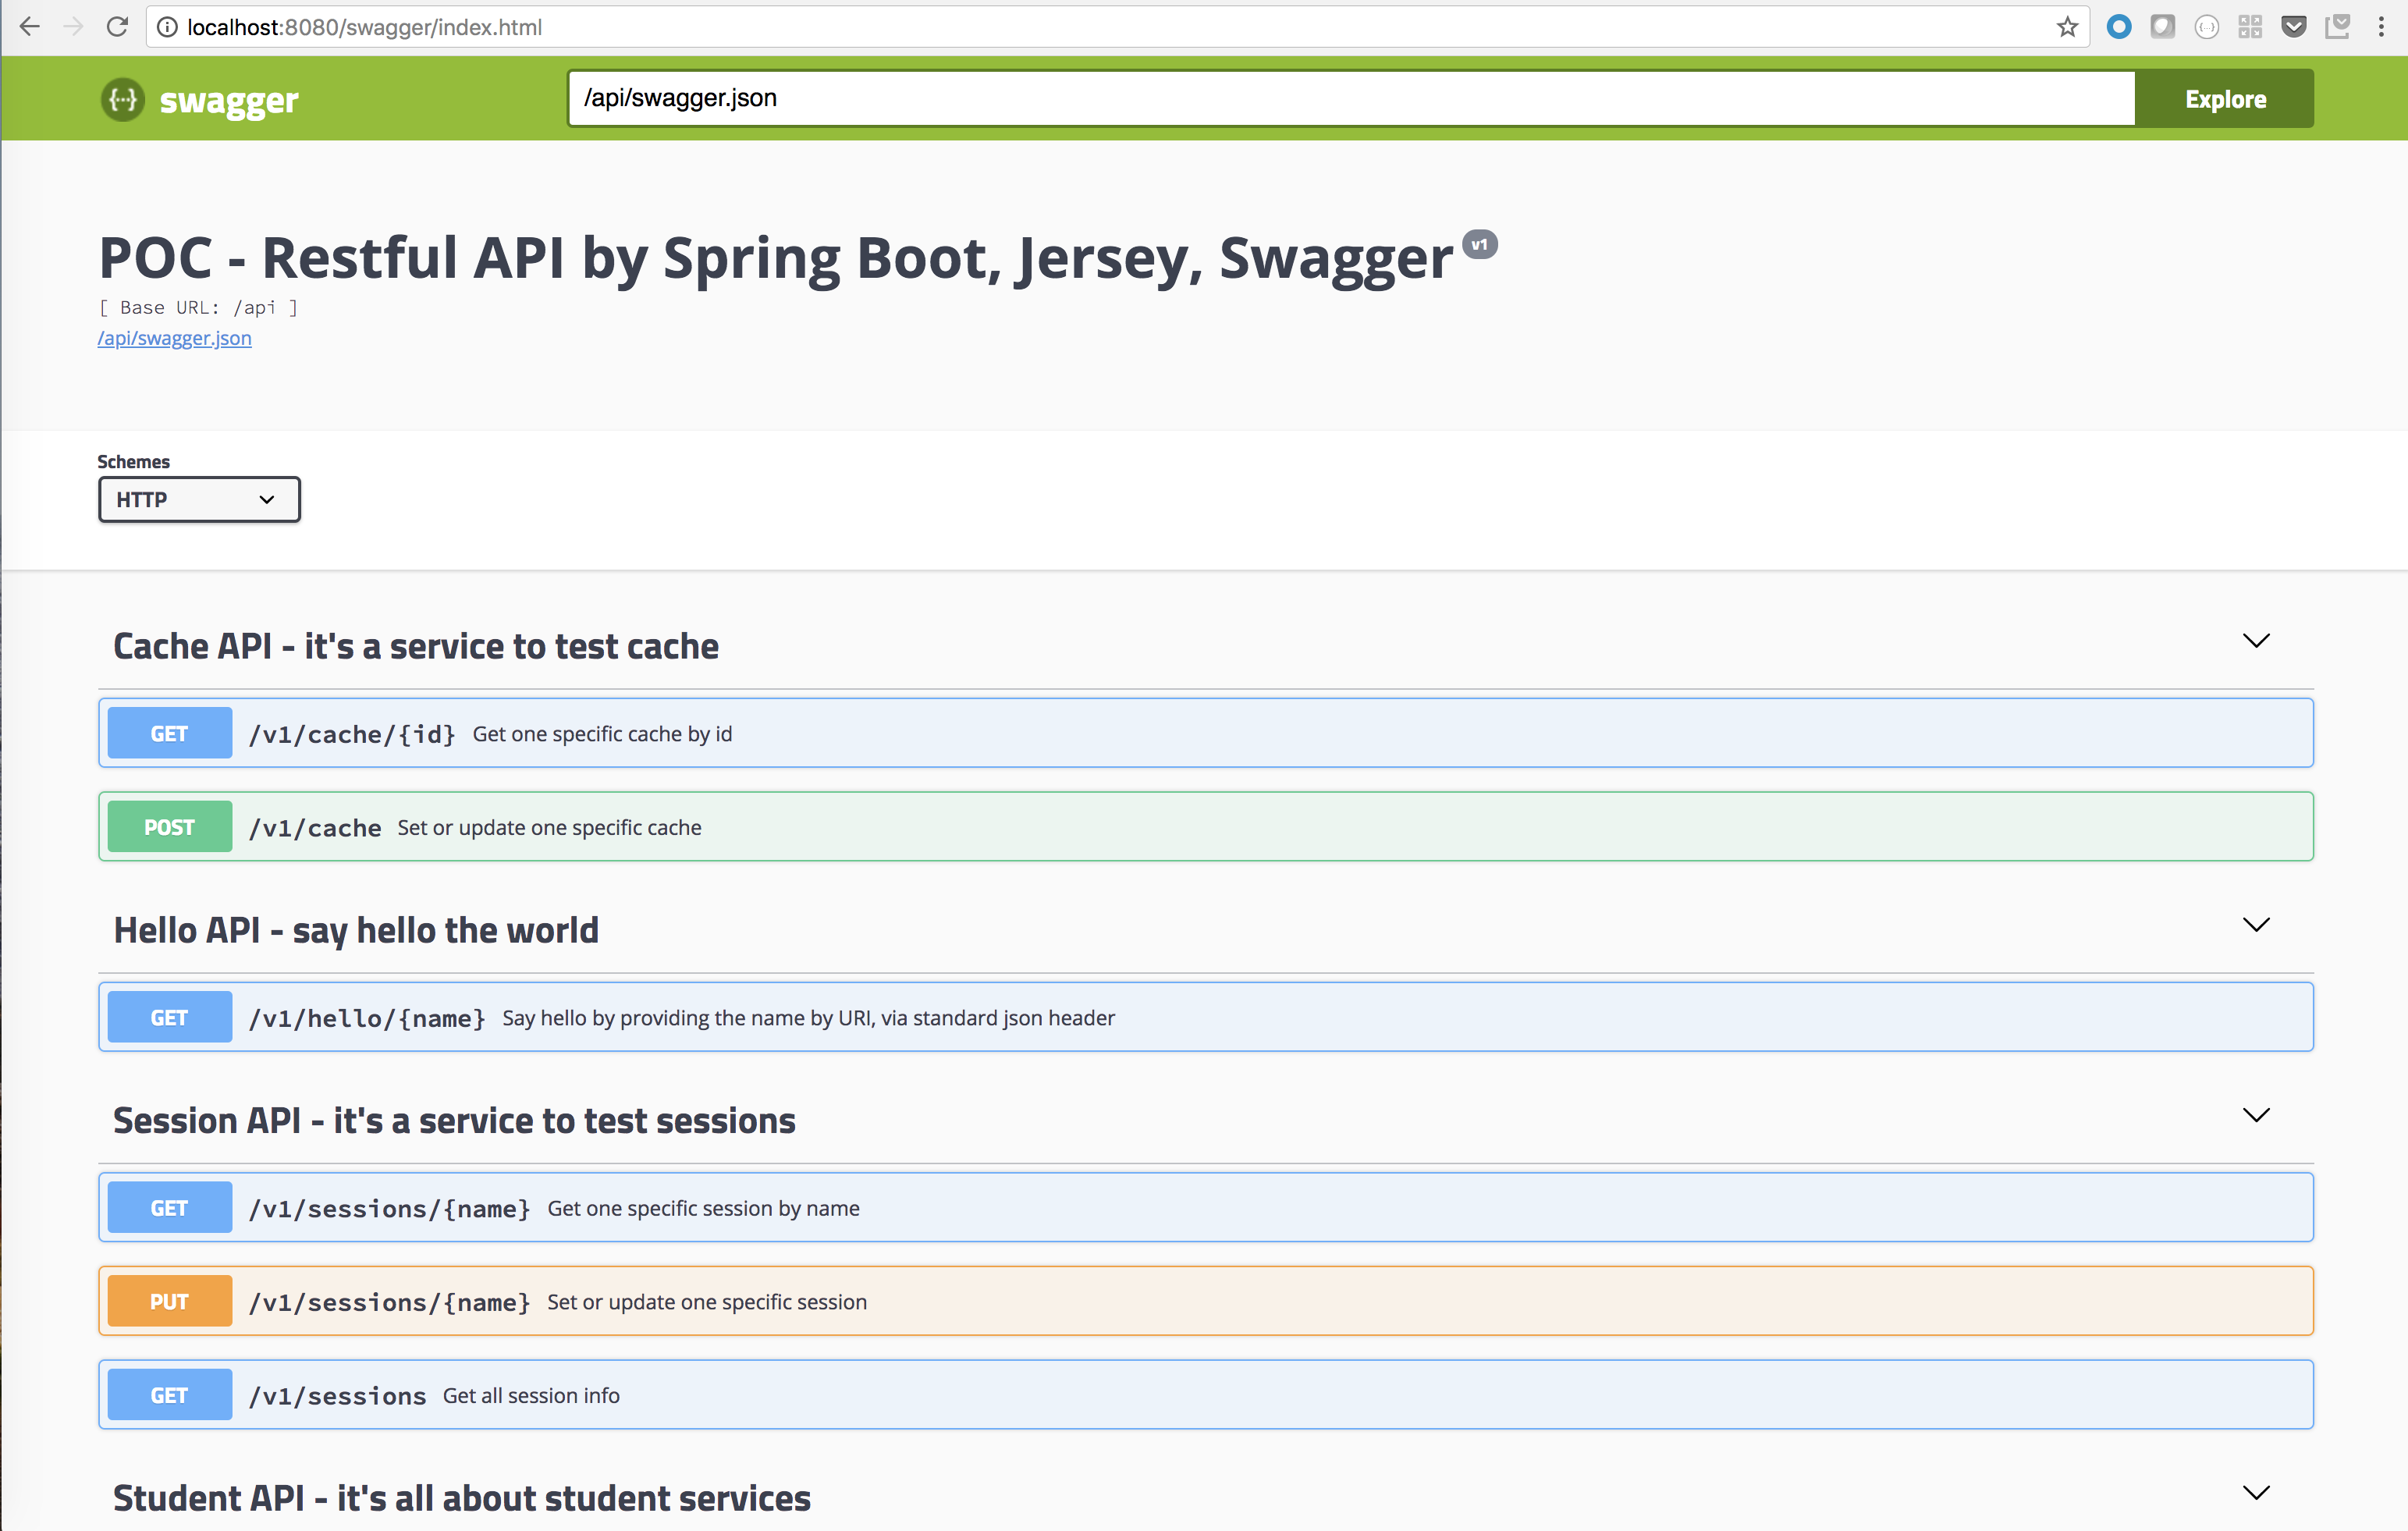Collapse the Cache API section chevron
The width and height of the screenshot is (2408, 1531).
tap(2256, 640)
